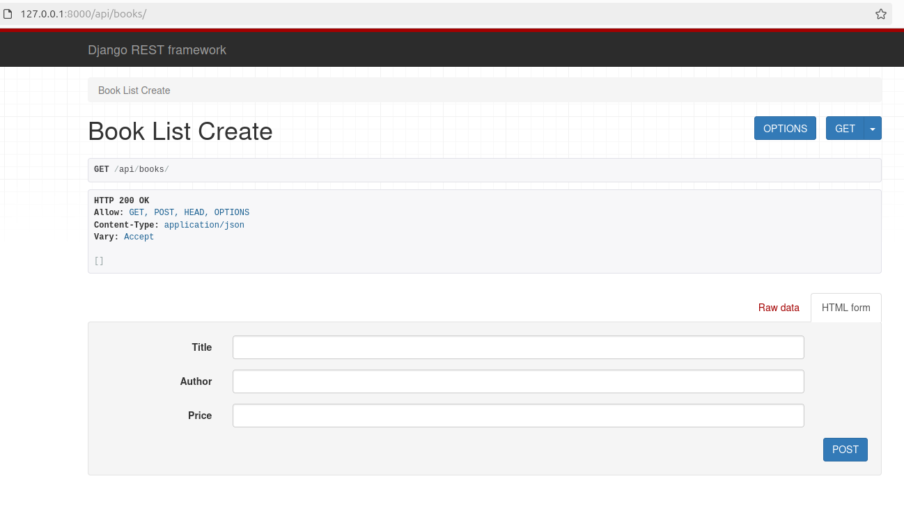This screenshot has width=904, height=513.
Task: Click the blue GET button
Action: 845,129
